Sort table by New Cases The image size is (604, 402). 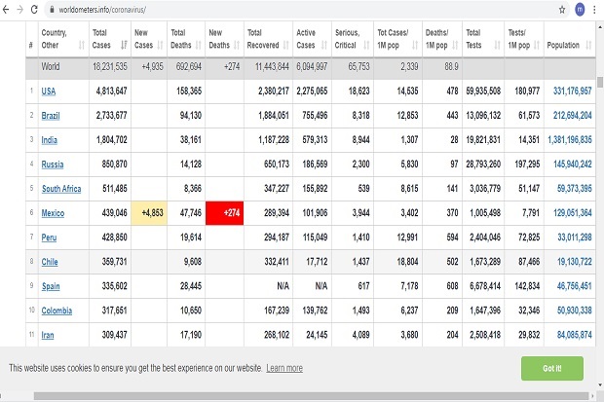coord(149,39)
